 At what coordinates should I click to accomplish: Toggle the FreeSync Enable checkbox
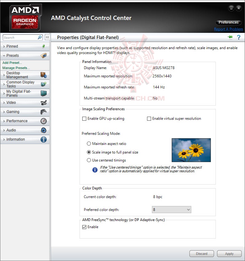coord(84,227)
